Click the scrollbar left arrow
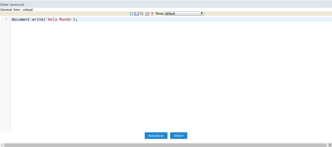Screen dimensions: 332x147 [2, 145]
